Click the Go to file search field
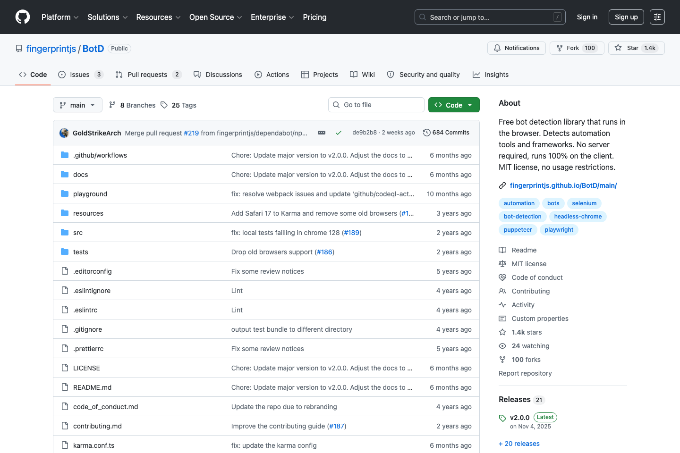The height and width of the screenshot is (453, 680). tap(376, 104)
